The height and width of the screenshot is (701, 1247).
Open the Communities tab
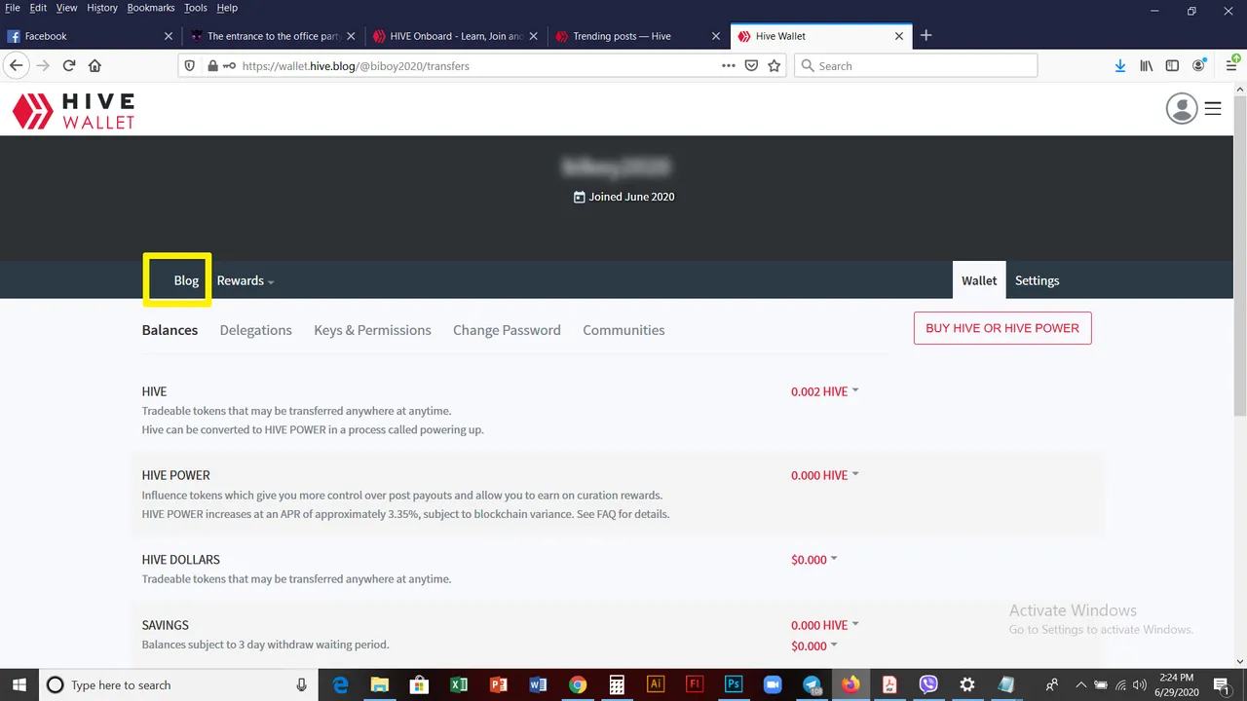(x=623, y=330)
